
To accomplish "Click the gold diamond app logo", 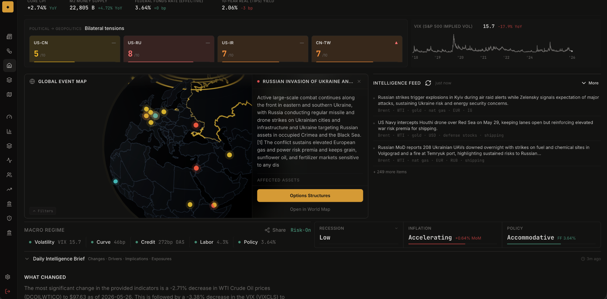I will pos(8,7).
